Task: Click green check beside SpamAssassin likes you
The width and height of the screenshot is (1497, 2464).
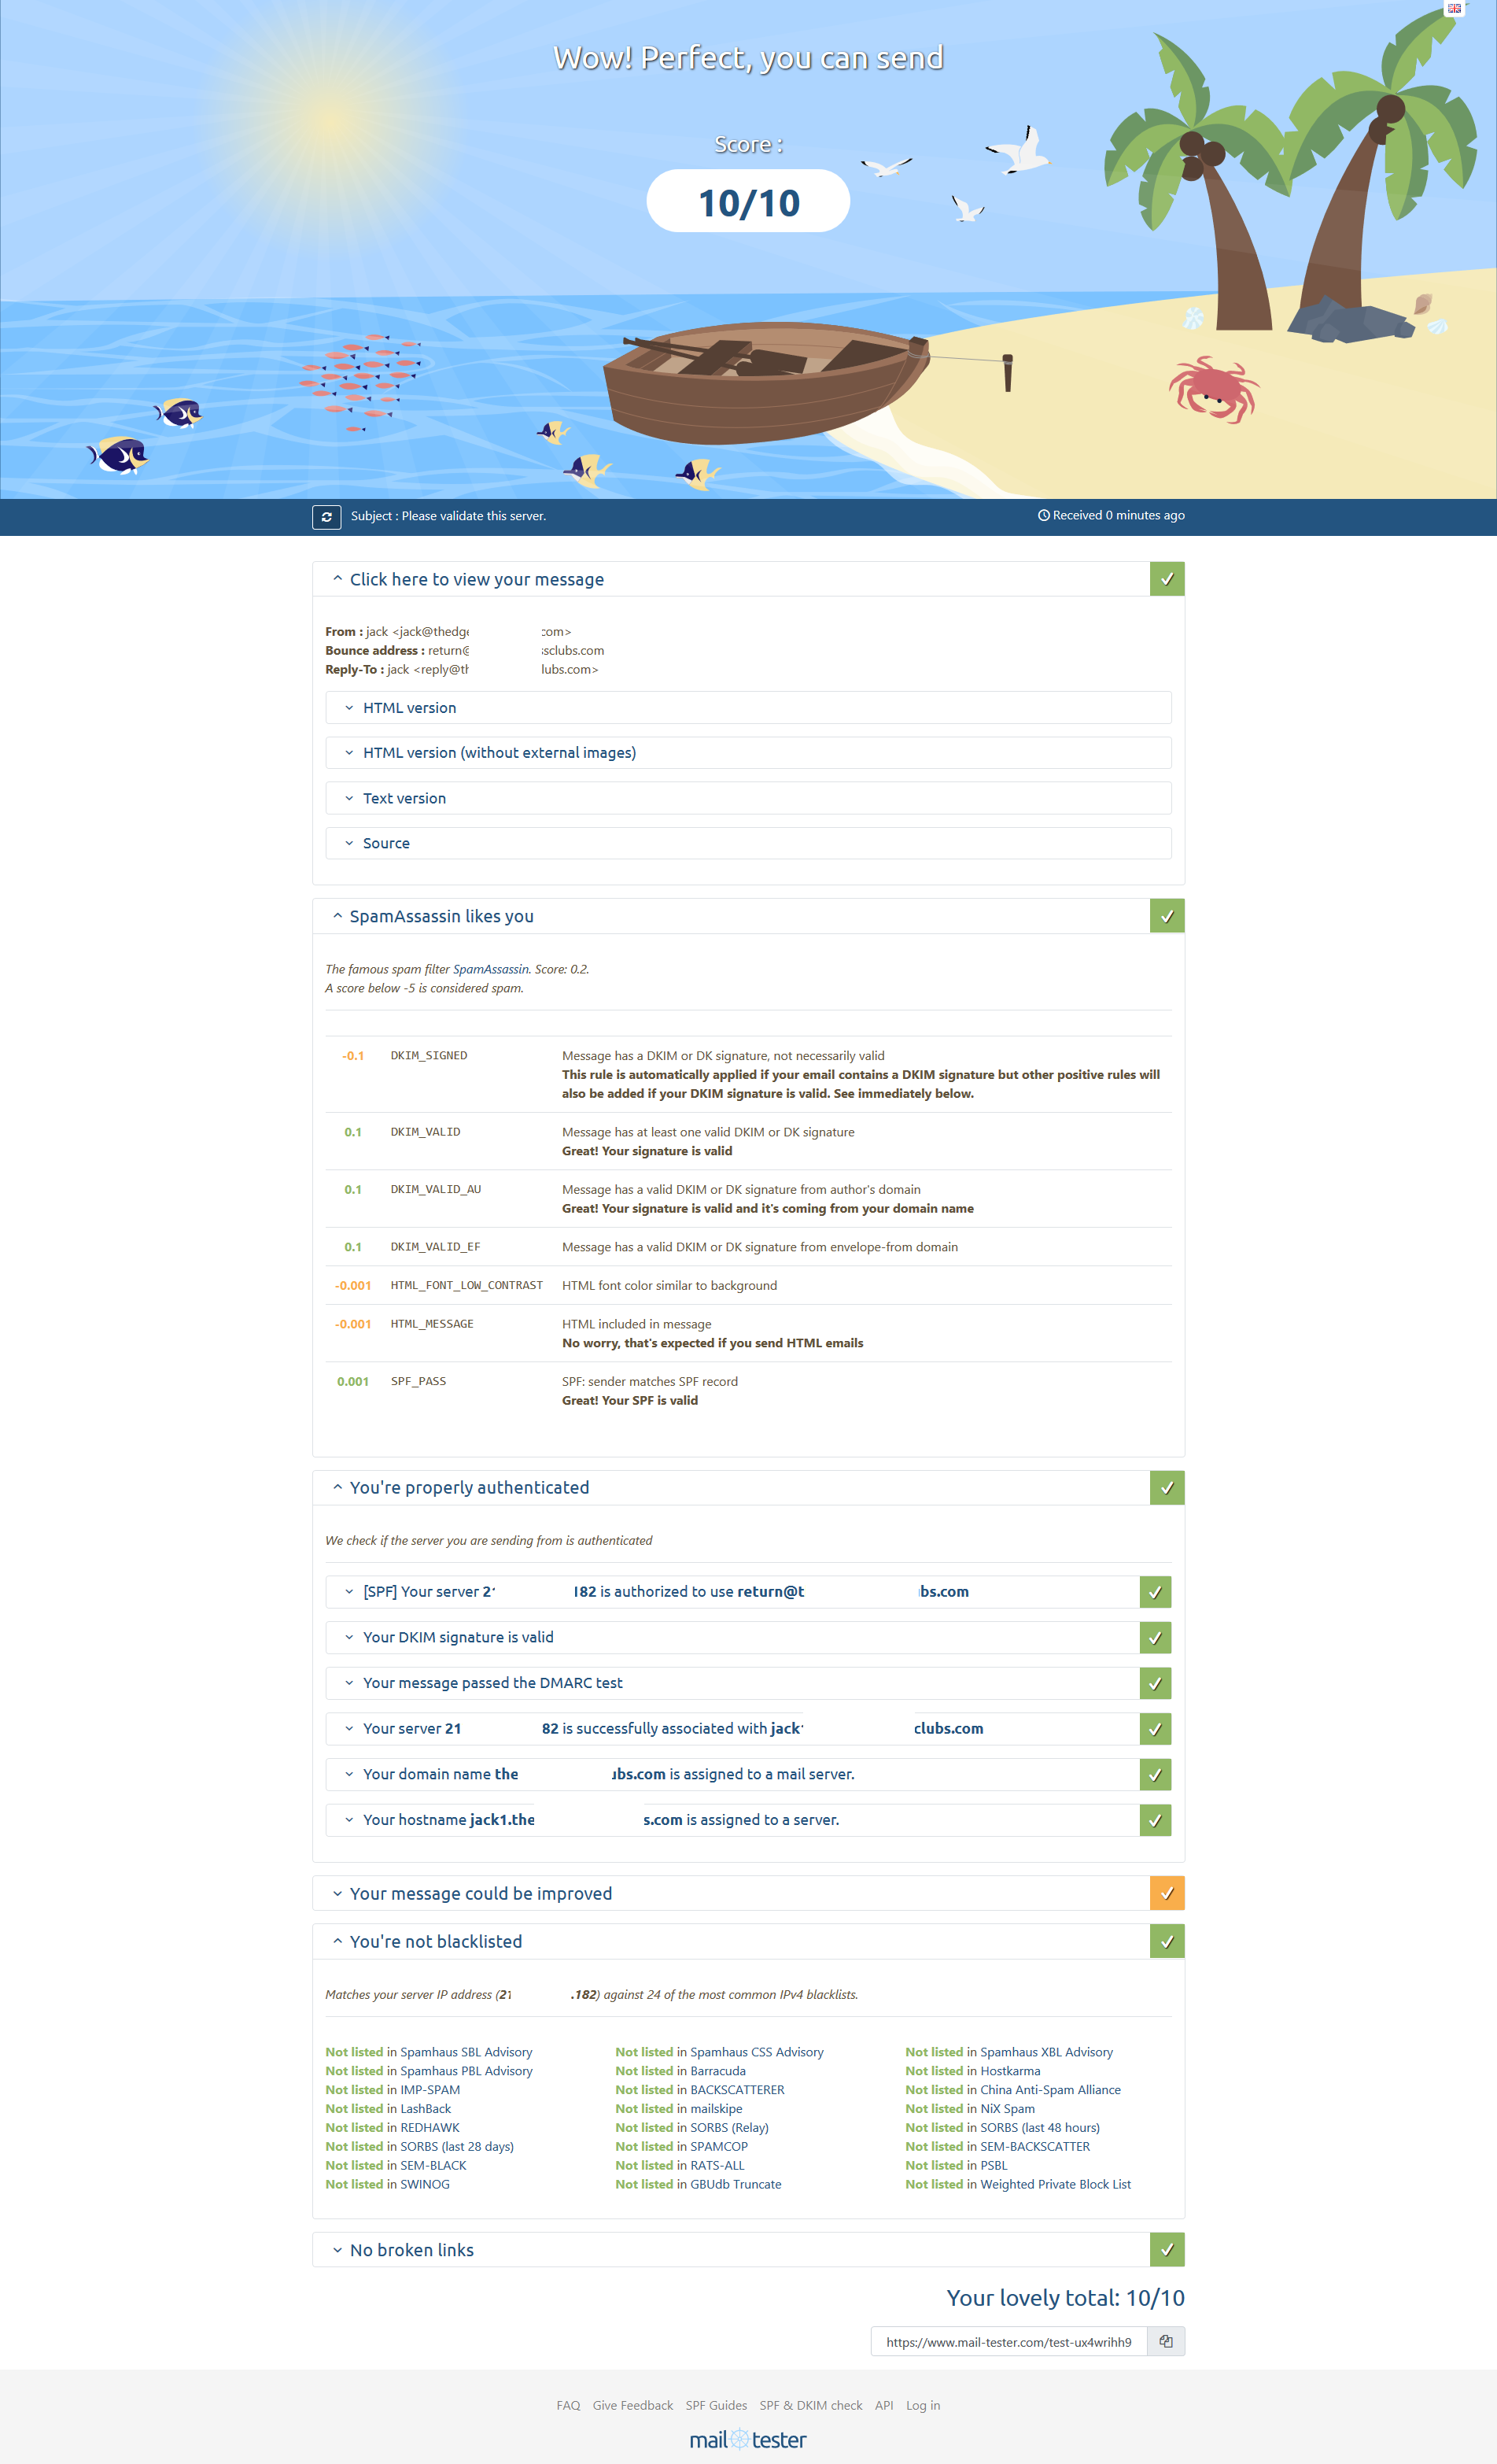Action: pos(1167,916)
